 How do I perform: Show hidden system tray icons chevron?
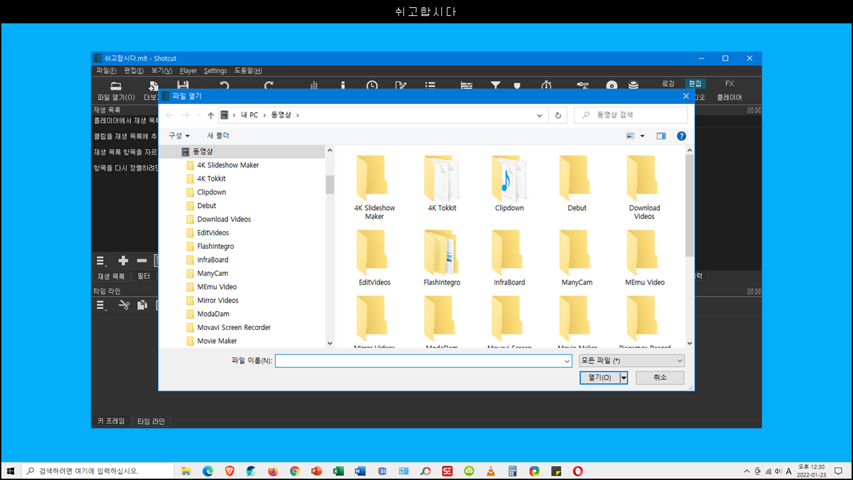747,471
